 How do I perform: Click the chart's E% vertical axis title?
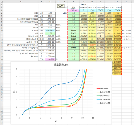coord(14,92)
